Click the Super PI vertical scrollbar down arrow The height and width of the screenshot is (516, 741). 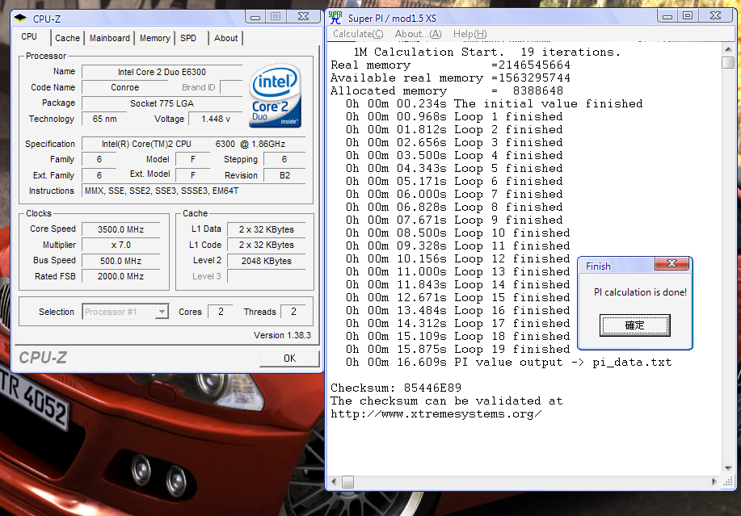coord(728,468)
